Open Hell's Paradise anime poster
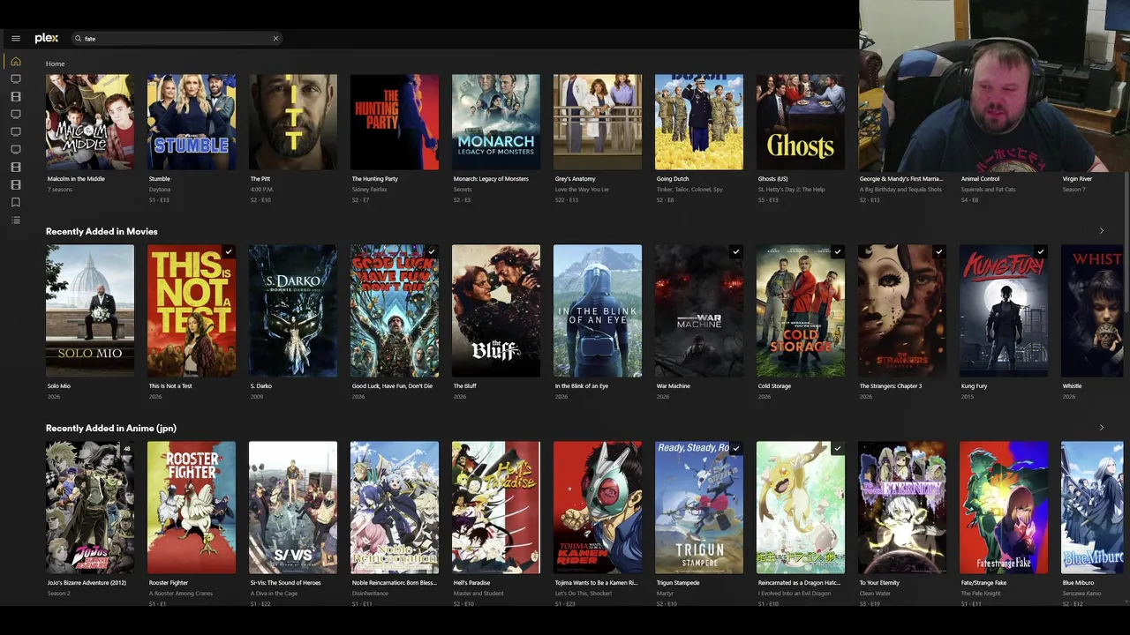 (x=496, y=507)
